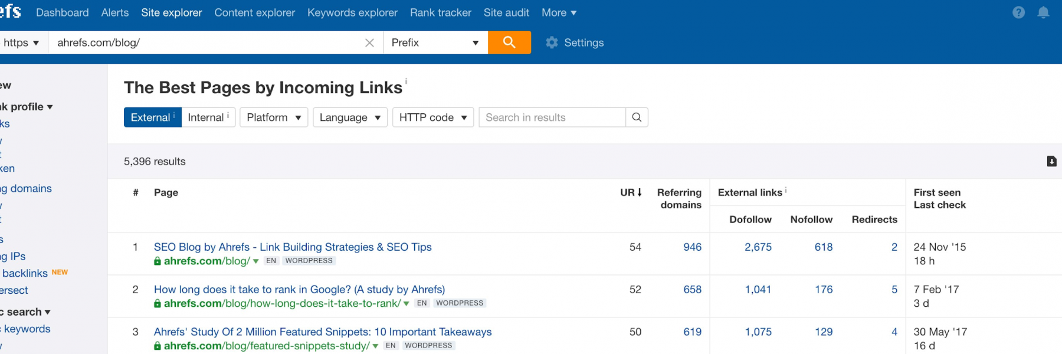
Task: Expand the Prefix mode dropdown
Action: point(435,42)
